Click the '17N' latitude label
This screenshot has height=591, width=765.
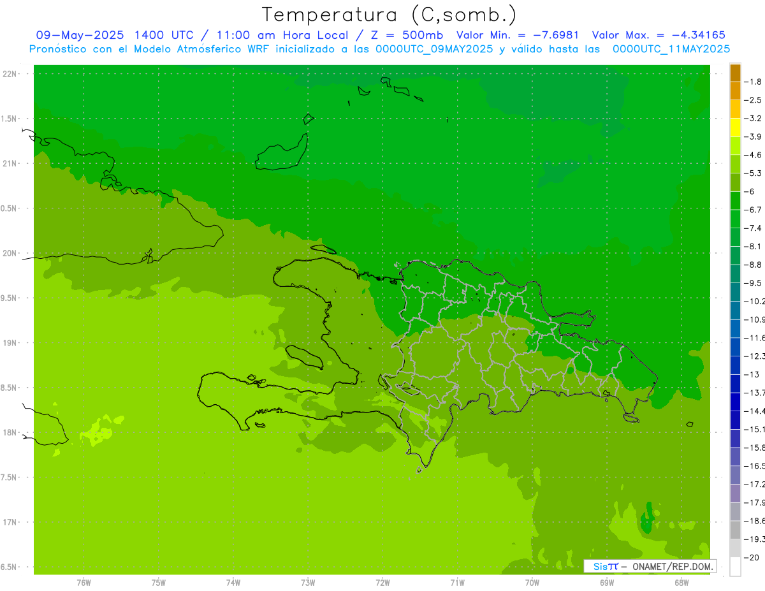click(x=10, y=522)
